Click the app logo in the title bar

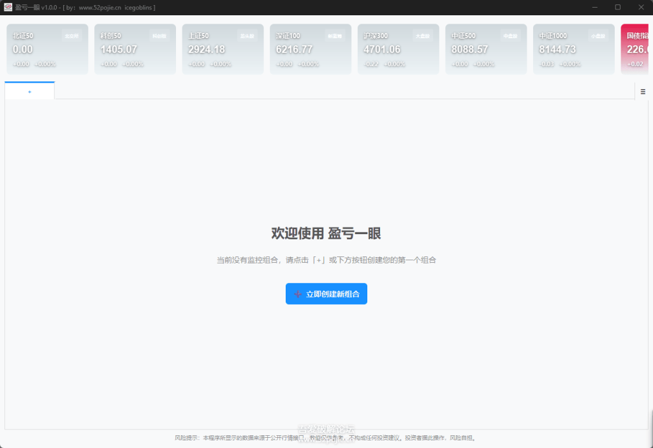coord(8,7)
